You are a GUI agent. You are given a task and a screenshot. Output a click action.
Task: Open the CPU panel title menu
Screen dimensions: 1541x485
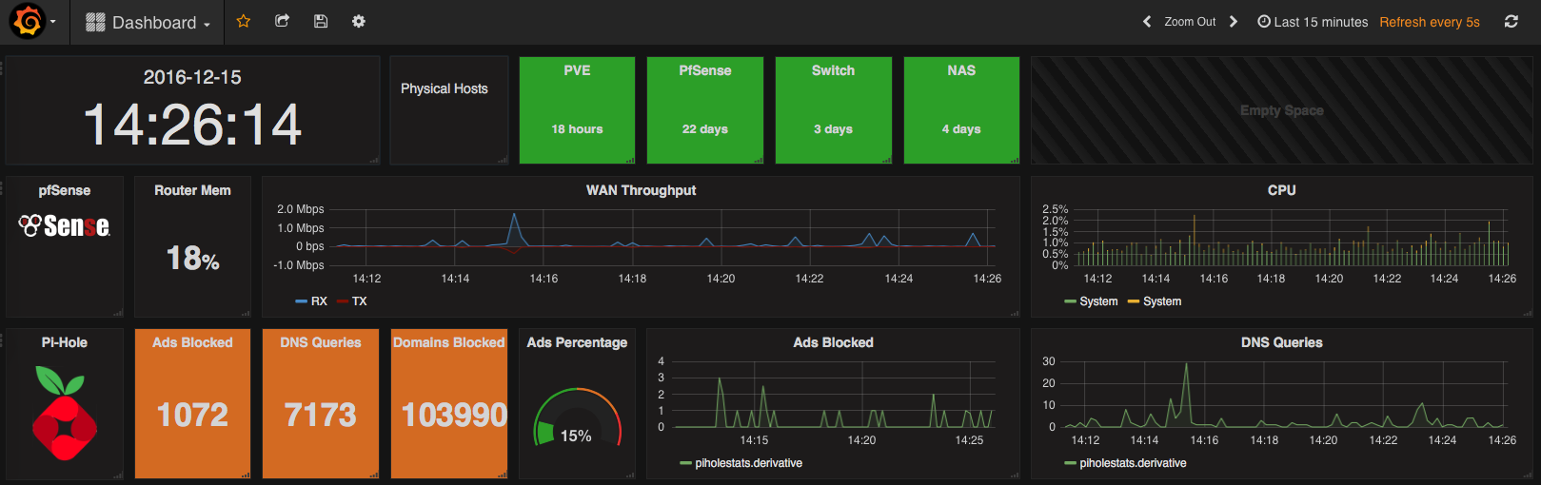1281,190
